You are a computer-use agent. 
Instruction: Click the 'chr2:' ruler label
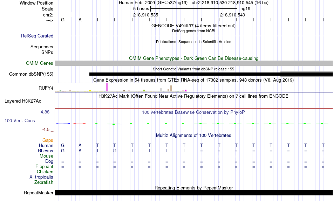coord(48,15)
